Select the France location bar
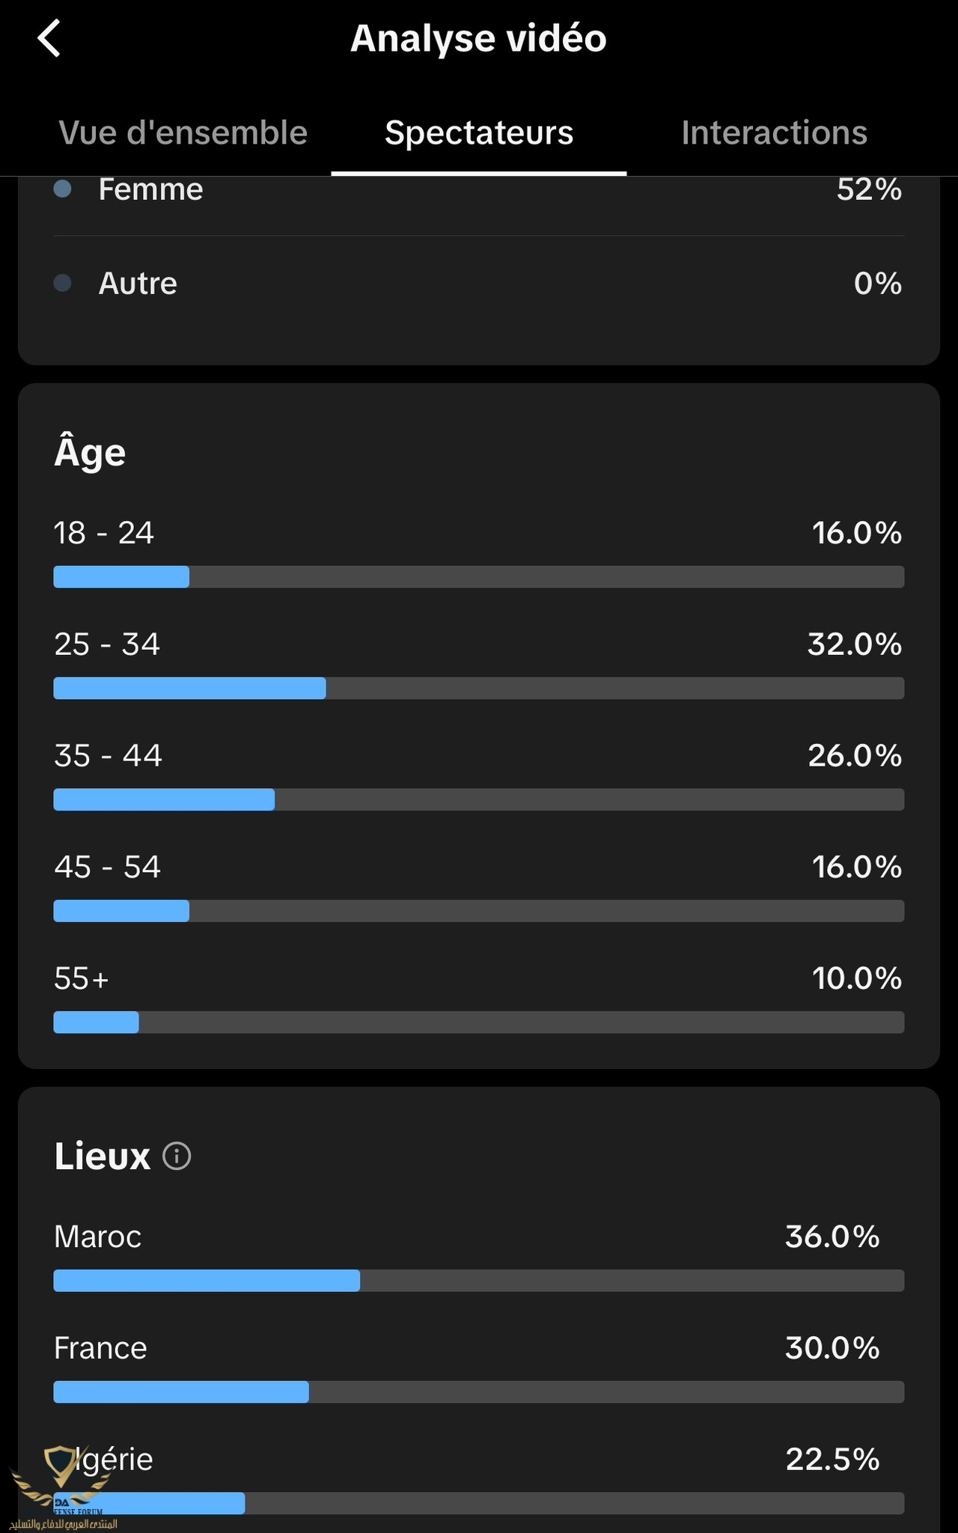The height and width of the screenshot is (1533, 958). click(x=479, y=1392)
